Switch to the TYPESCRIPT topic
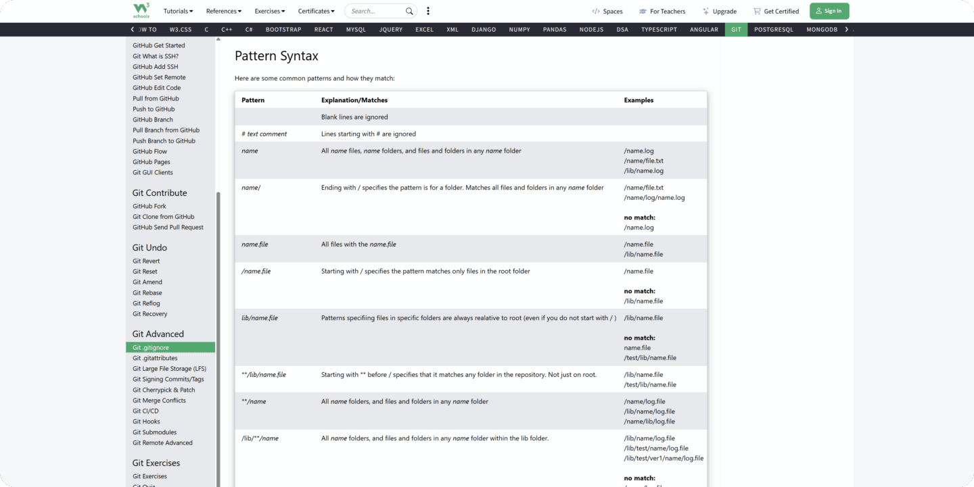 (659, 30)
